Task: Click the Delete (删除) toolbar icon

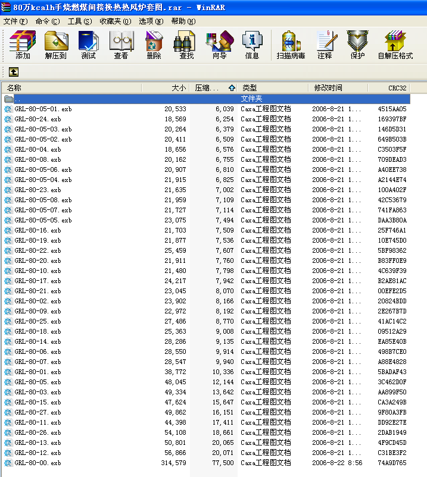Action: click(x=154, y=45)
